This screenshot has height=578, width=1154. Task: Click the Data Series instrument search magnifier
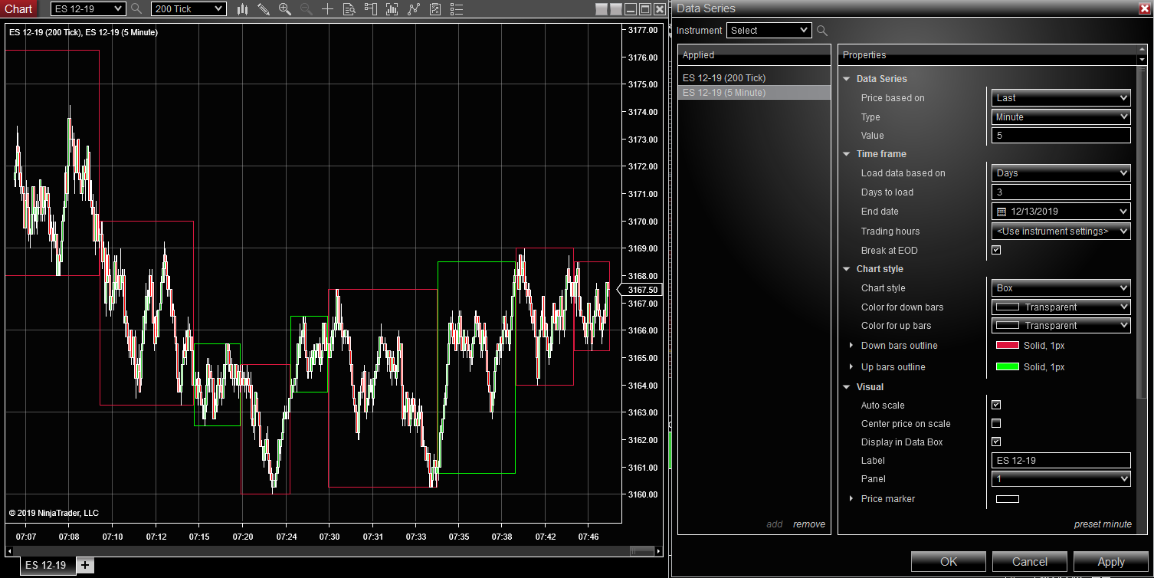coord(822,31)
